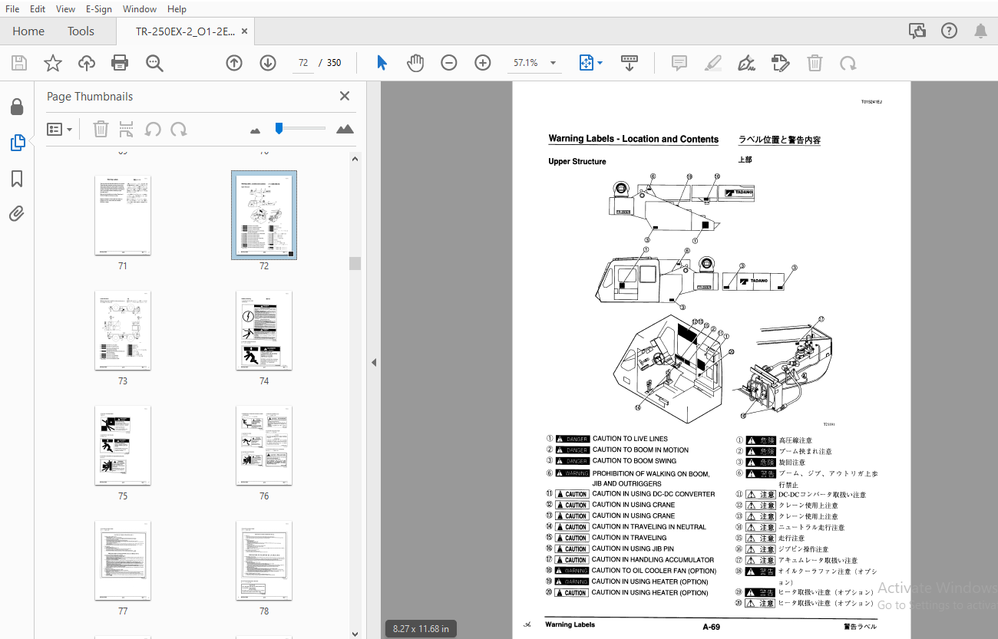The width and height of the screenshot is (998, 639).
Task: Click thumbnails panel scroll down arrow
Action: [355, 634]
